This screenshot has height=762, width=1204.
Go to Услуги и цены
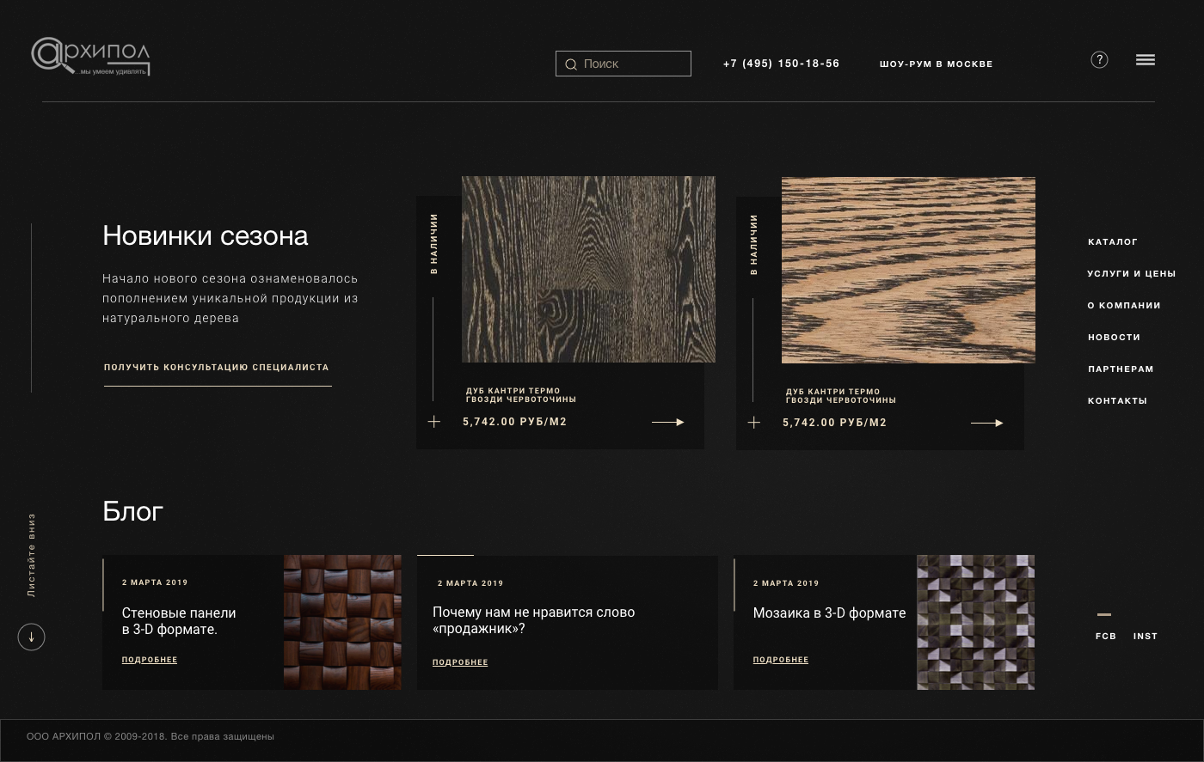(x=1132, y=274)
